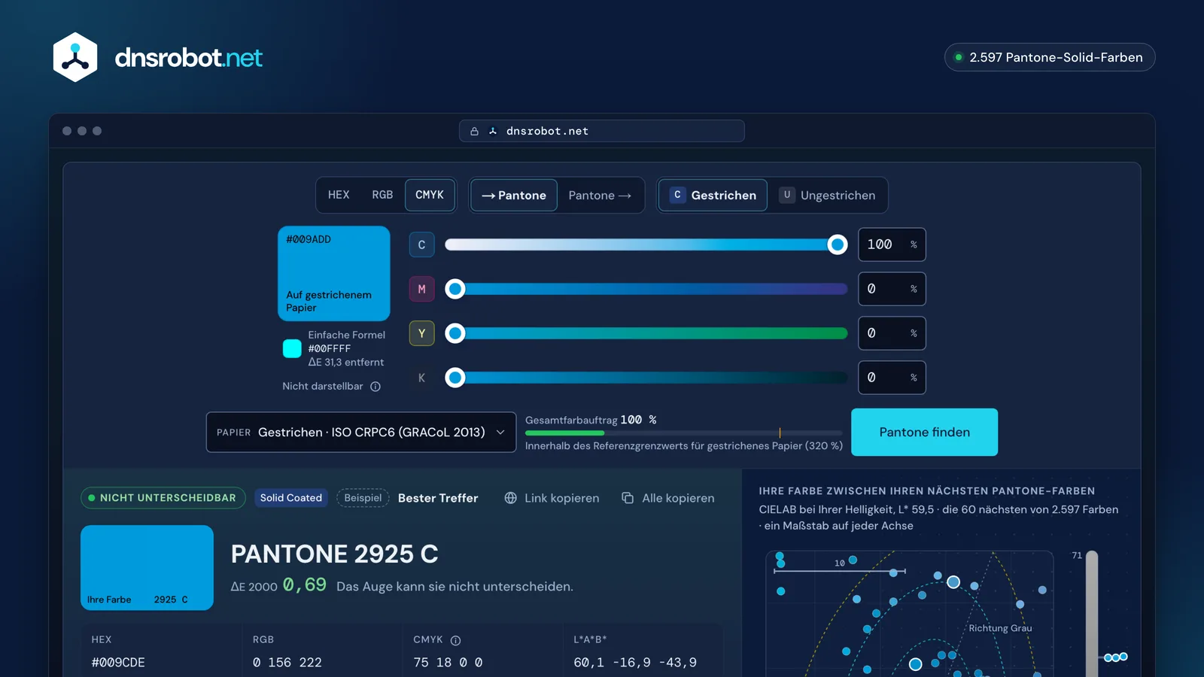Click the Magenta slider handle
The height and width of the screenshot is (677, 1204).
(455, 289)
